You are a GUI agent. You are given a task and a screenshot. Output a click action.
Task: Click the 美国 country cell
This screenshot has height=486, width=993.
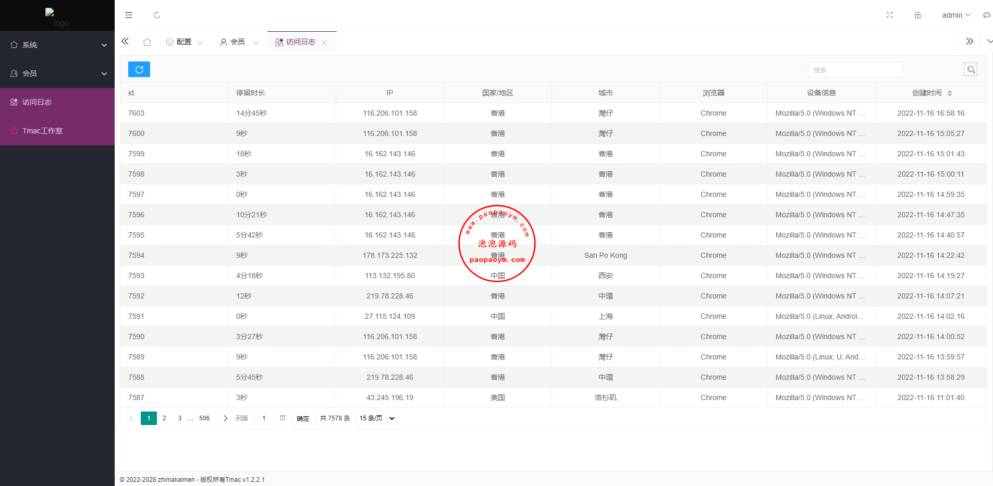498,397
